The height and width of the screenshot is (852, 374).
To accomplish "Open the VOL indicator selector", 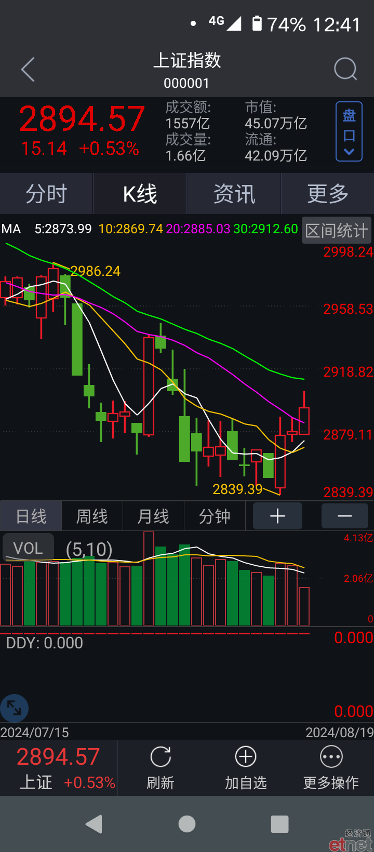I will pos(28,548).
